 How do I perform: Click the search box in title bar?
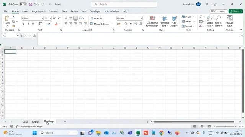(124, 4)
